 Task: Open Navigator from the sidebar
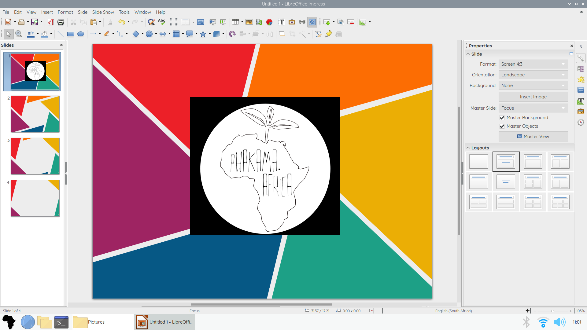[x=581, y=123]
